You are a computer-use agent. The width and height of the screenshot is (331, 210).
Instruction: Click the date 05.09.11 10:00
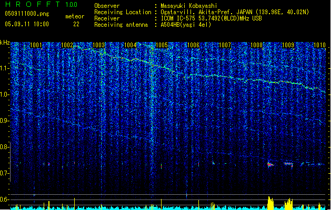[x=27, y=24]
